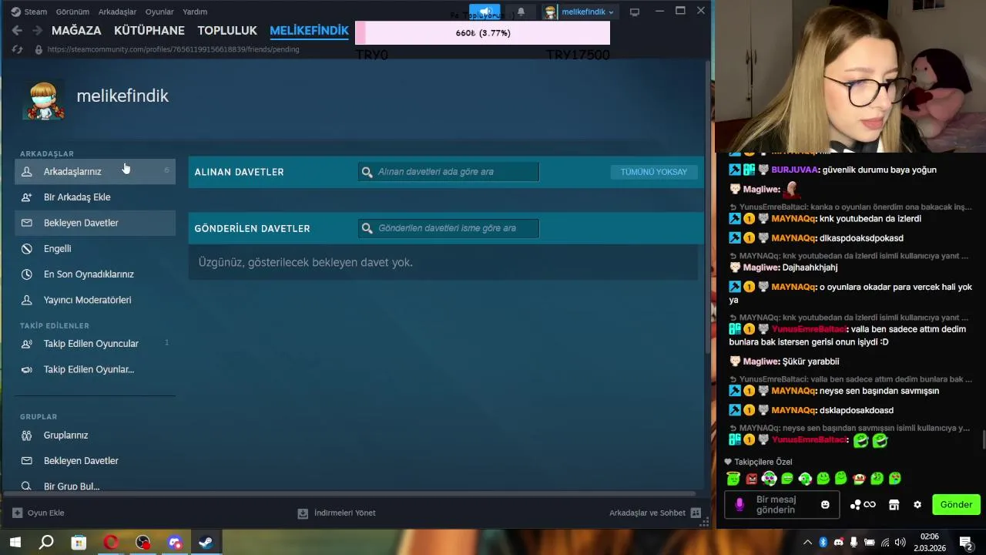This screenshot has height=555, width=986.
Task: Open Discord tray icon
Action: (x=838, y=542)
